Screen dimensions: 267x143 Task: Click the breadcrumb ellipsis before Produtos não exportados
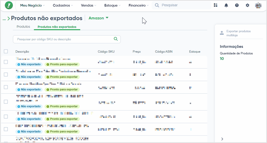pyautogui.click(x=4, y=19)
